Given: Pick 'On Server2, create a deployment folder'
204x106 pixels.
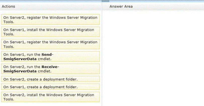Looking at the screenshot, I should coord(50,79).
